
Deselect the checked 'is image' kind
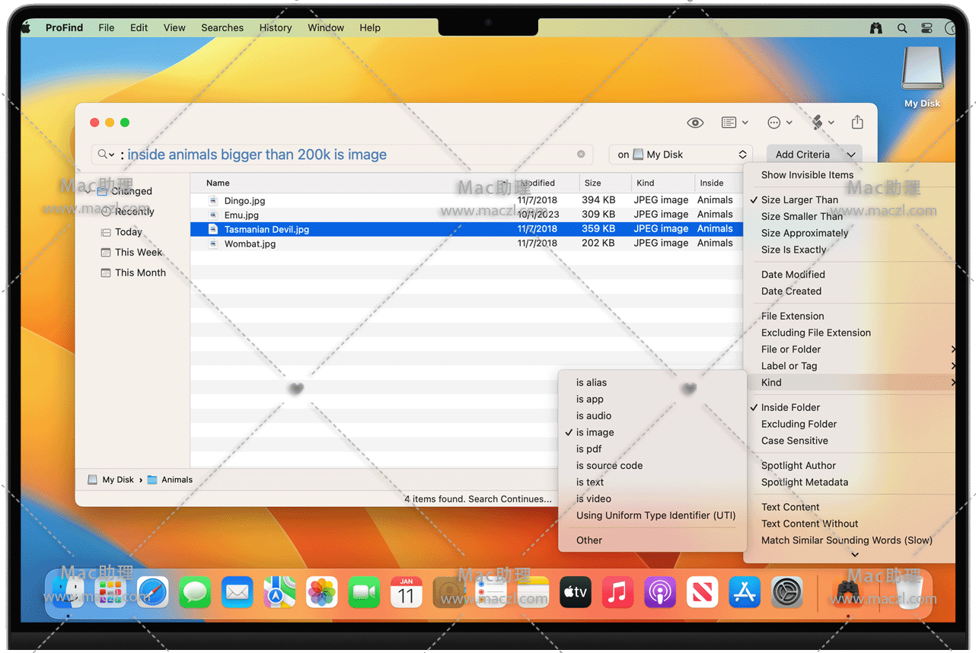pos(595,432)
